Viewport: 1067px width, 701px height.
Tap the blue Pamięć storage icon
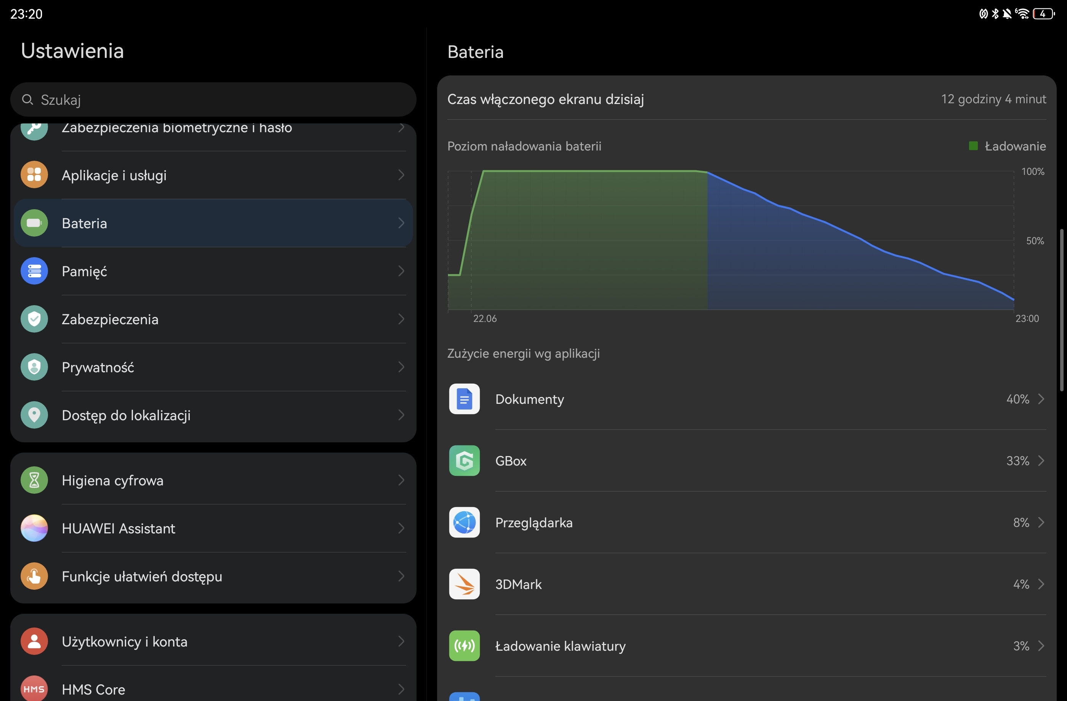pos(34,271)
